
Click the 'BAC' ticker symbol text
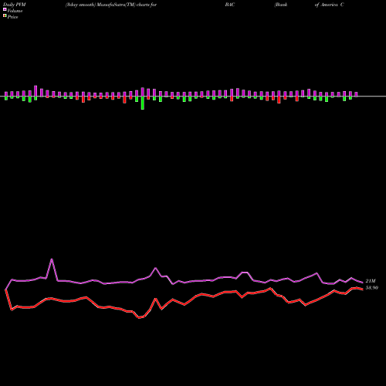230,5
